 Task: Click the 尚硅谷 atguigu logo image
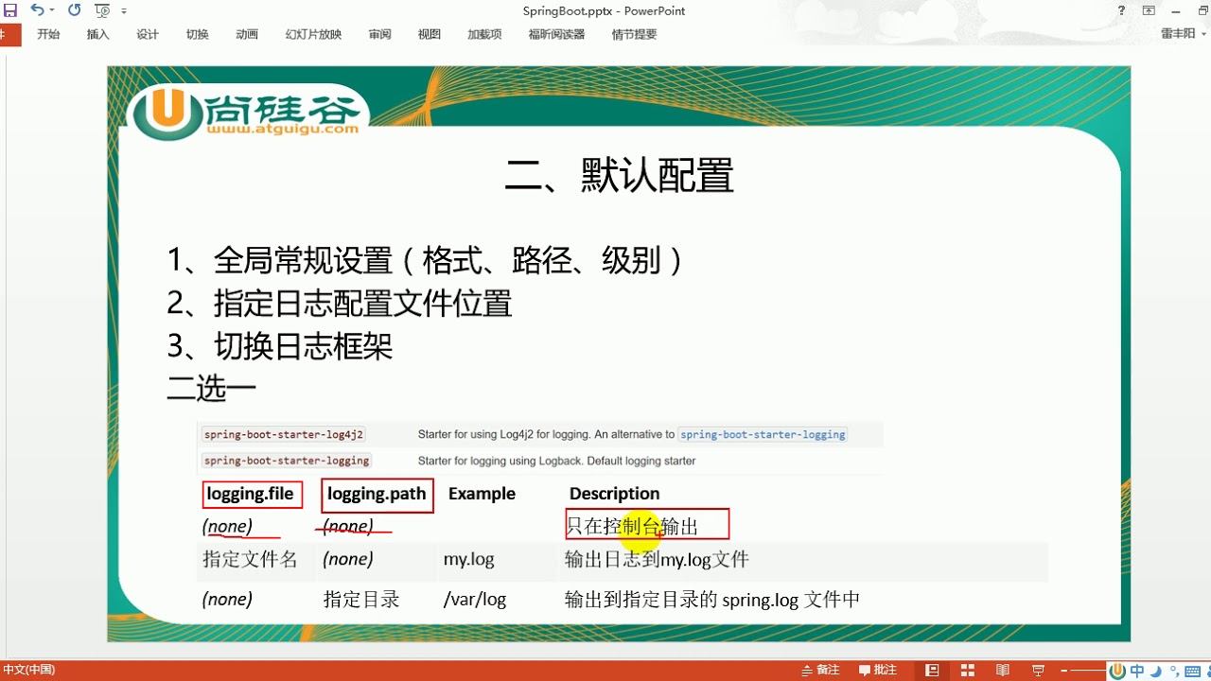[249, 113]
